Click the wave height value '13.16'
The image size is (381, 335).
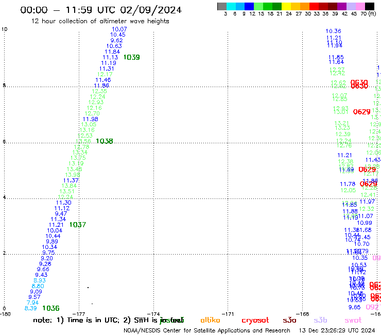(x=87, y=130)
